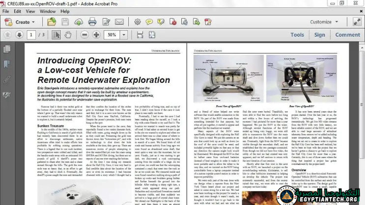Click the Open file folder icon
The height and width of the screenshot is (205, 365).
[52, 22]
